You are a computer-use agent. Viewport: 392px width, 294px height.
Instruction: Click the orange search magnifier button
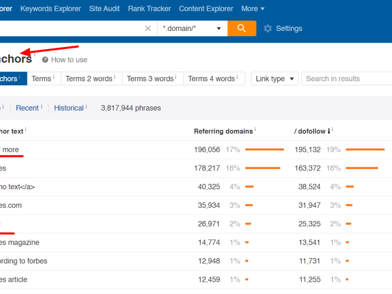242,28
